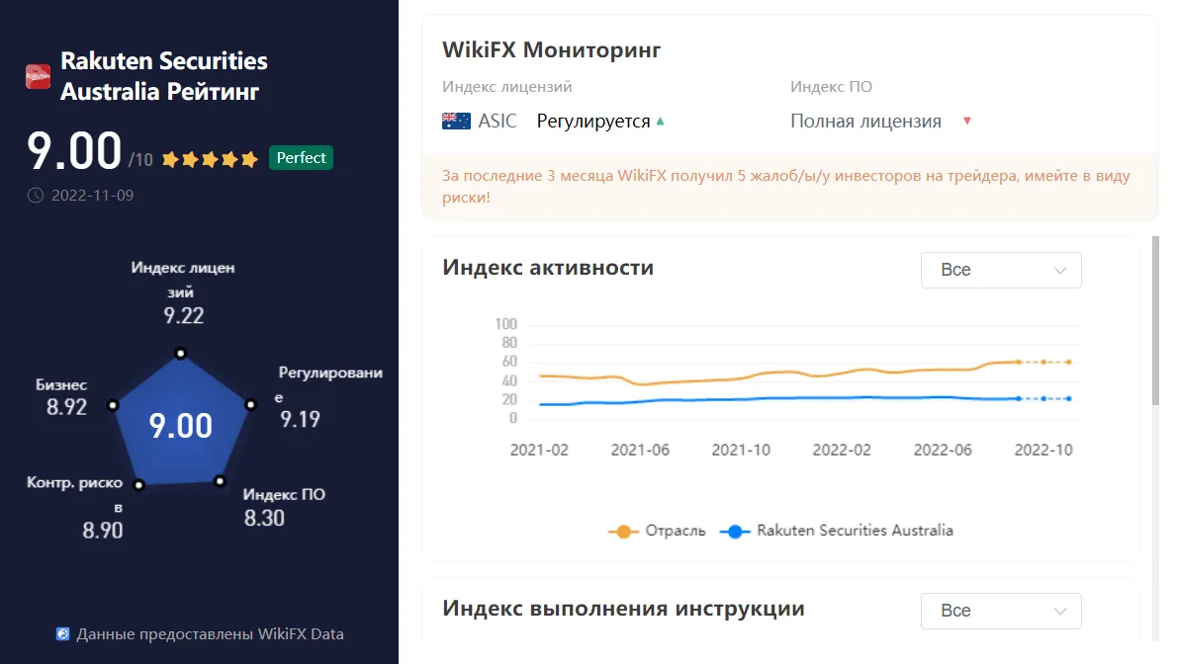
Task: Click the Perfect green badge
Action: coord(301,157)
